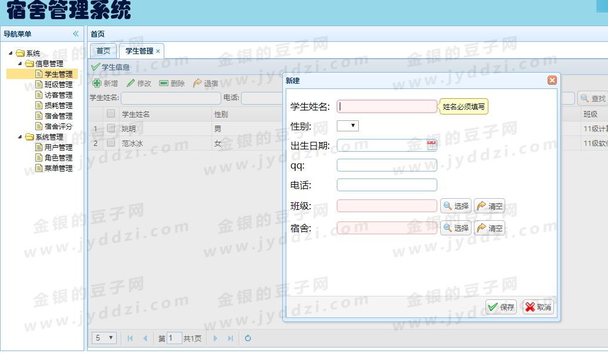Open 角色管理 in navigation tree

(x=58, y=158)
